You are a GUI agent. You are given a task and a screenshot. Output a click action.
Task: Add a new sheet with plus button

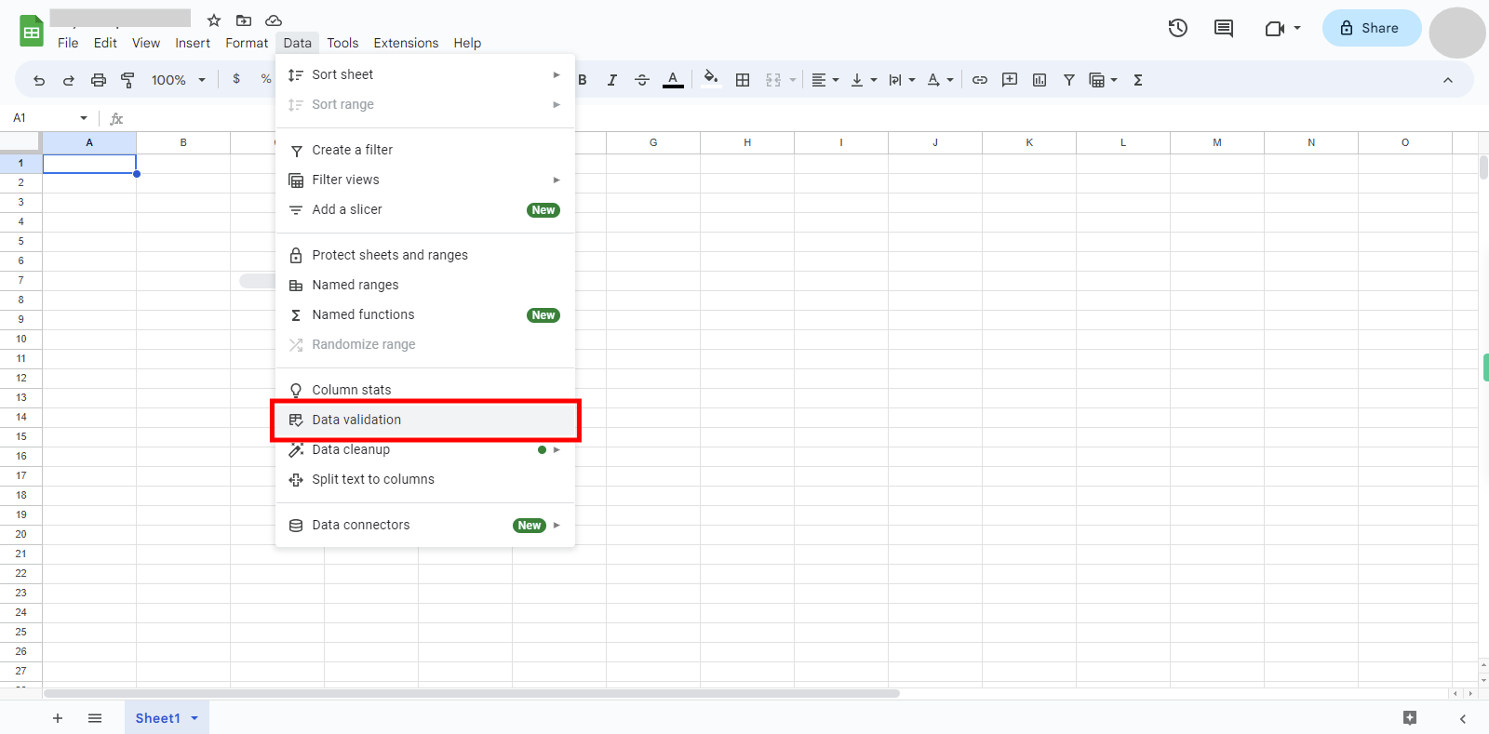58,718
